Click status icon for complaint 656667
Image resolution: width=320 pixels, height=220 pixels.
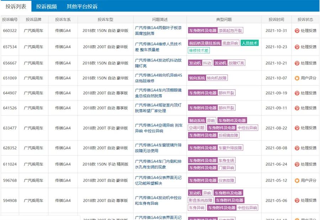point(297,63)
